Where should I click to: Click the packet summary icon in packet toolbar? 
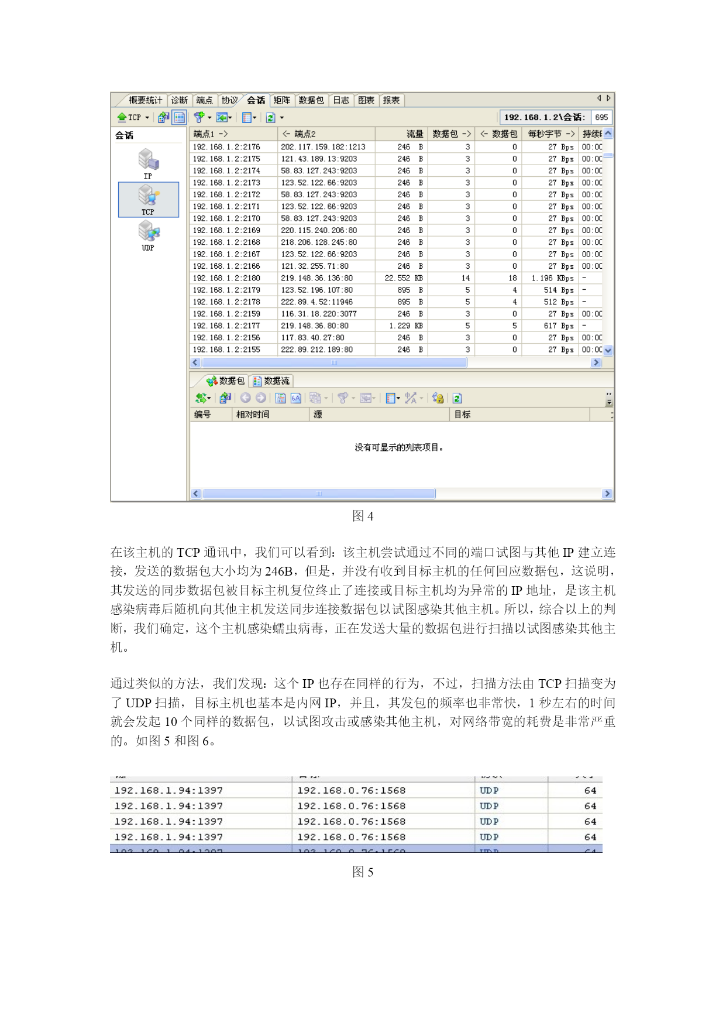coord(281,398)
